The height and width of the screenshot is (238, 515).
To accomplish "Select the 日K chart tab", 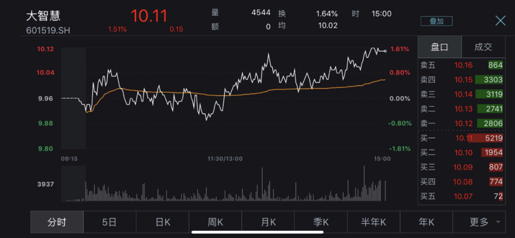I will pos(163,222).
